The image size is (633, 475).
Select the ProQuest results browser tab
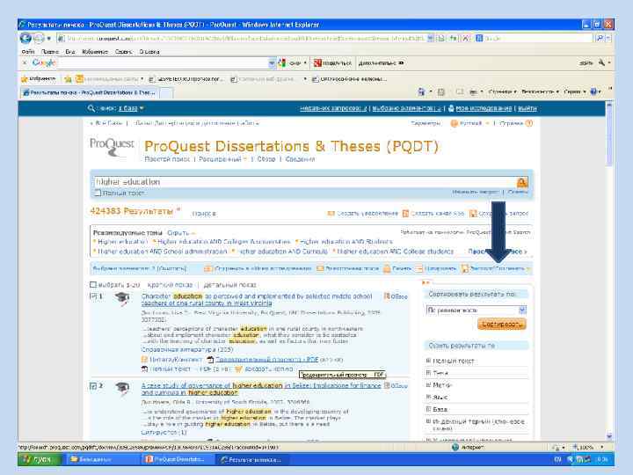click(90, 92)
